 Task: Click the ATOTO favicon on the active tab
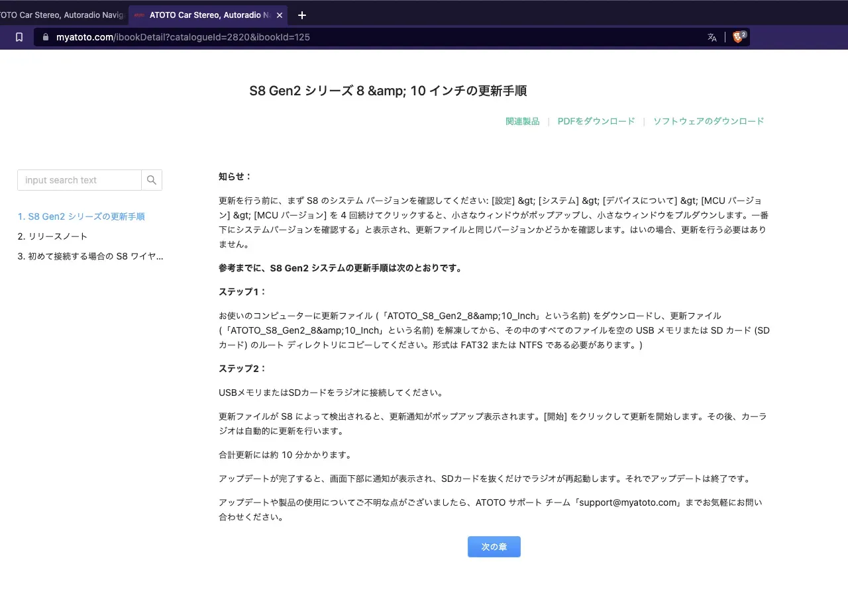point(139,15)
